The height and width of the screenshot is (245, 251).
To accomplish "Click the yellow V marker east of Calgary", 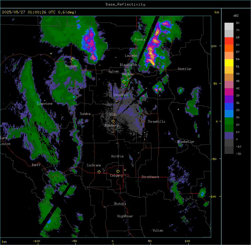I will [x=125, y=170].
